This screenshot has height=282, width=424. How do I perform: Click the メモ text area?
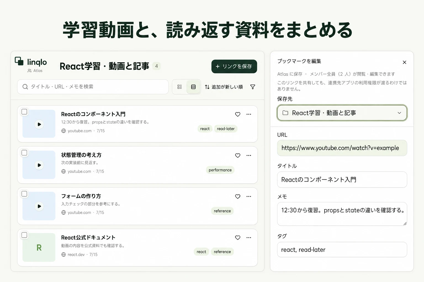(x=342, y=214)
